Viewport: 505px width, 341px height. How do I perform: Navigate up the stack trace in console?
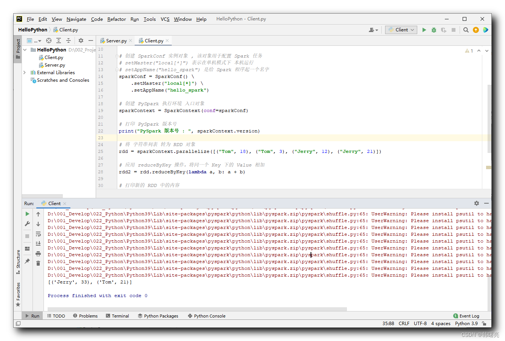[x=38, y=215]
